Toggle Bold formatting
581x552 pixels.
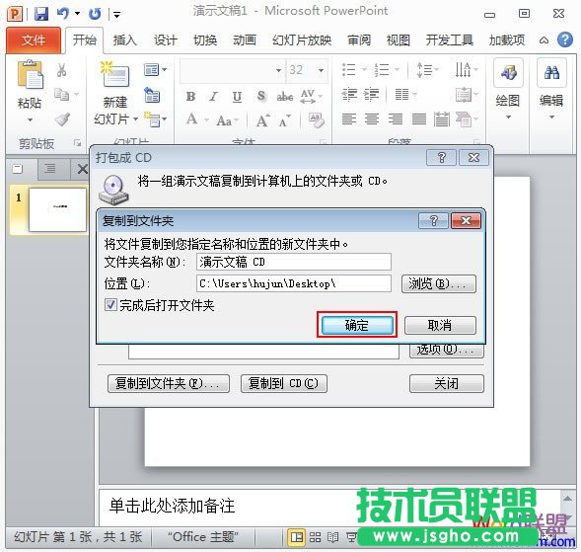(x=190, y=97)
